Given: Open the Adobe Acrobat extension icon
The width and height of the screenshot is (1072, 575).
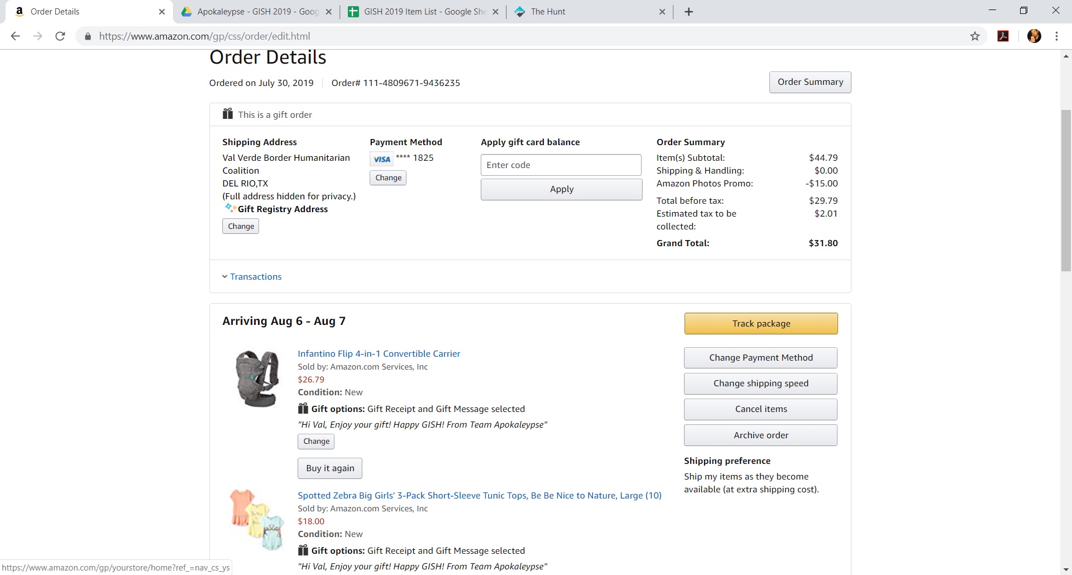Looking at the screenshot, I should pyautogui.click(x=1003, y=36).
